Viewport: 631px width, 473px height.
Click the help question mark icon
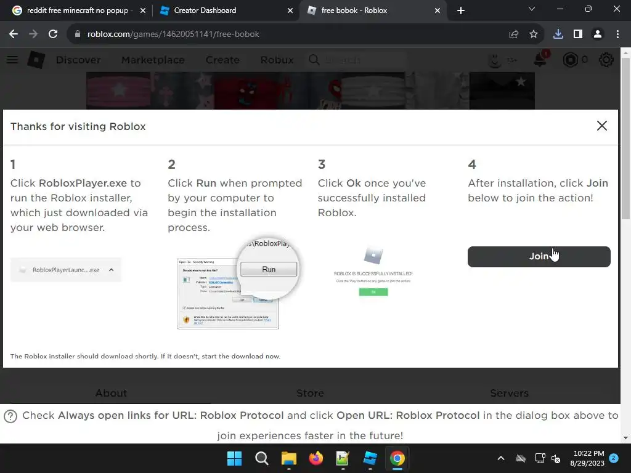pos(10,416)
